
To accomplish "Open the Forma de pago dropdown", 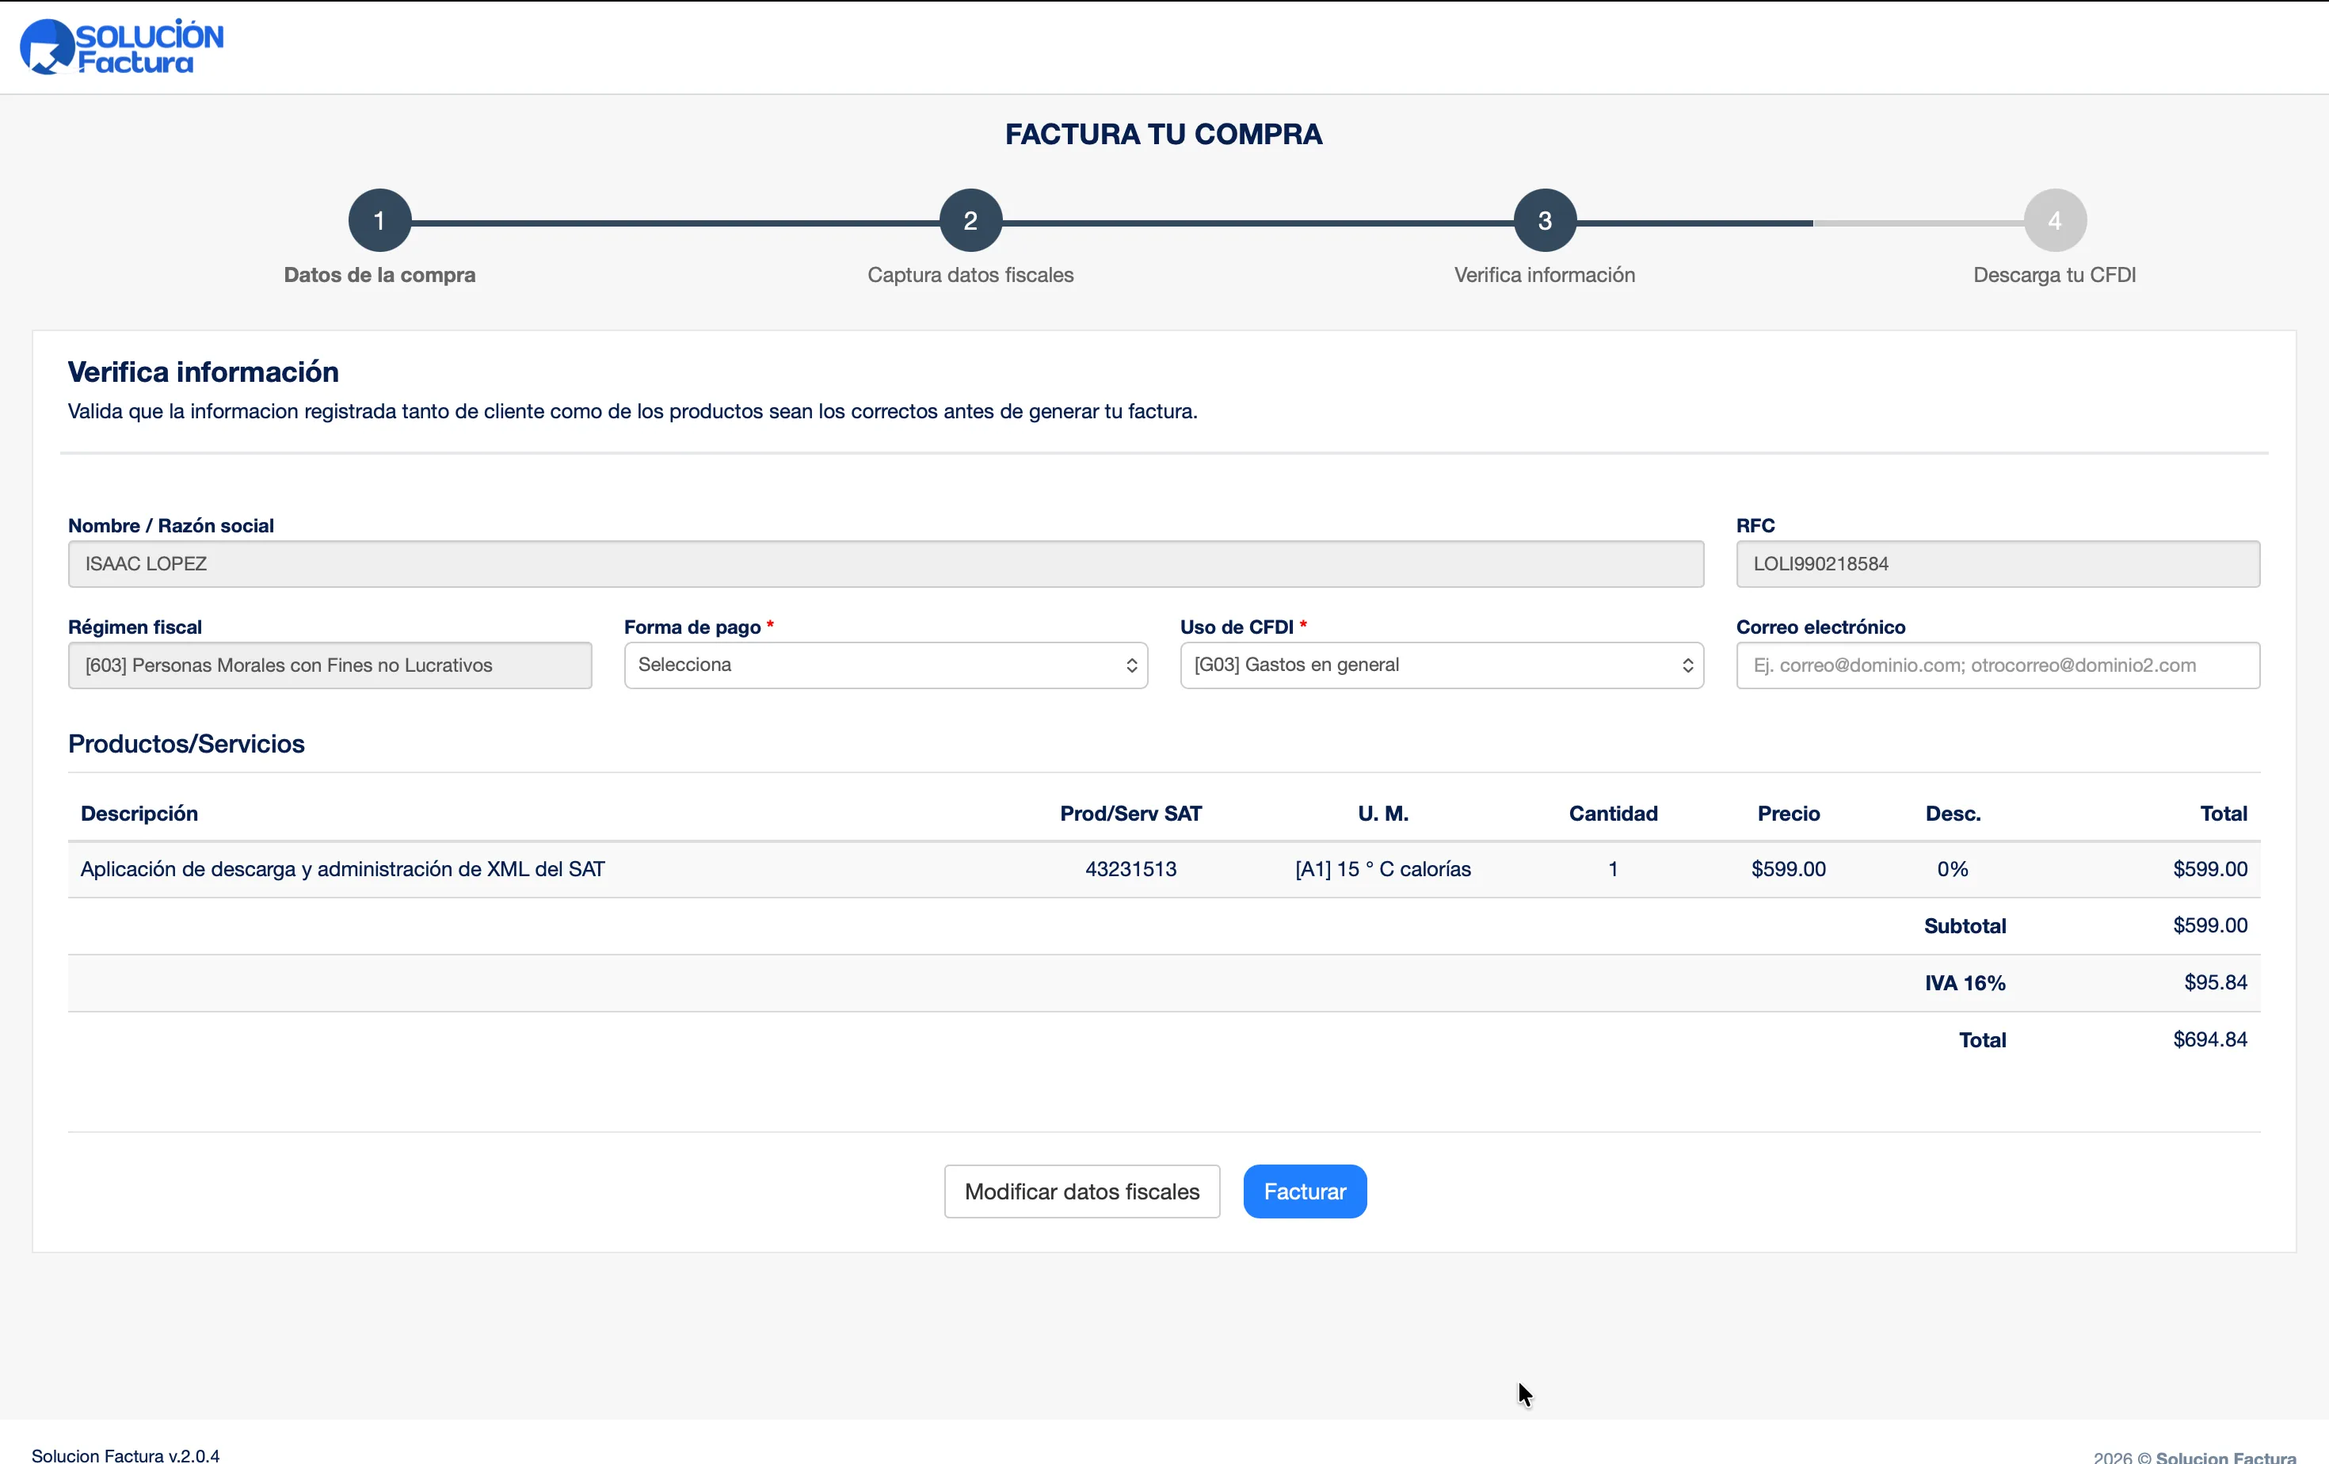I will [x=885, y=665].
